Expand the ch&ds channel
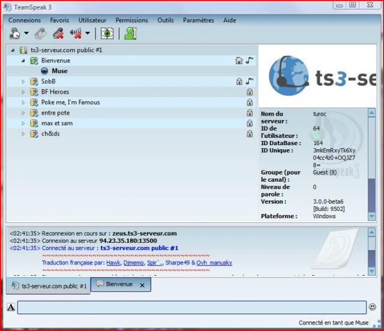Screen dimensions: 384x331 23,134
